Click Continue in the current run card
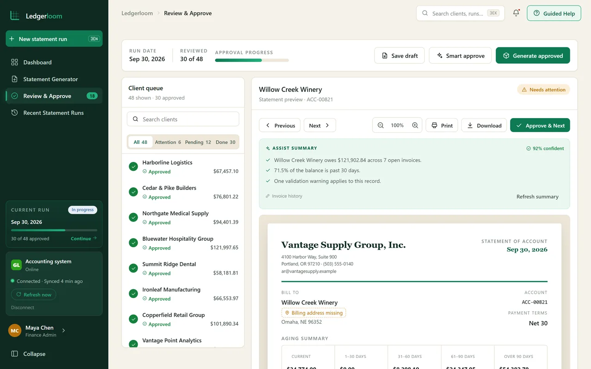The width and height of the screenshot is (591, 369). (84, 238)
